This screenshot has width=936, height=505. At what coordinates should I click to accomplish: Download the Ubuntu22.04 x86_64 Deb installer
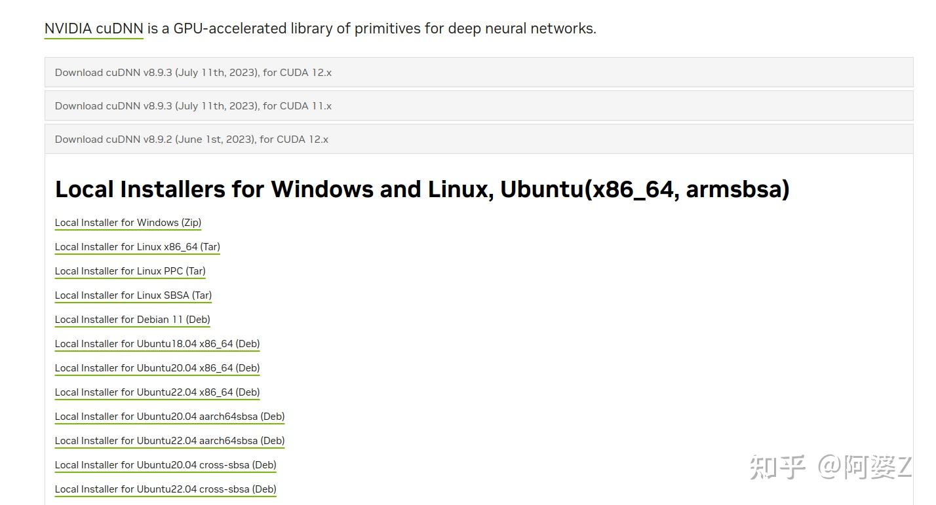pos(157,392)
